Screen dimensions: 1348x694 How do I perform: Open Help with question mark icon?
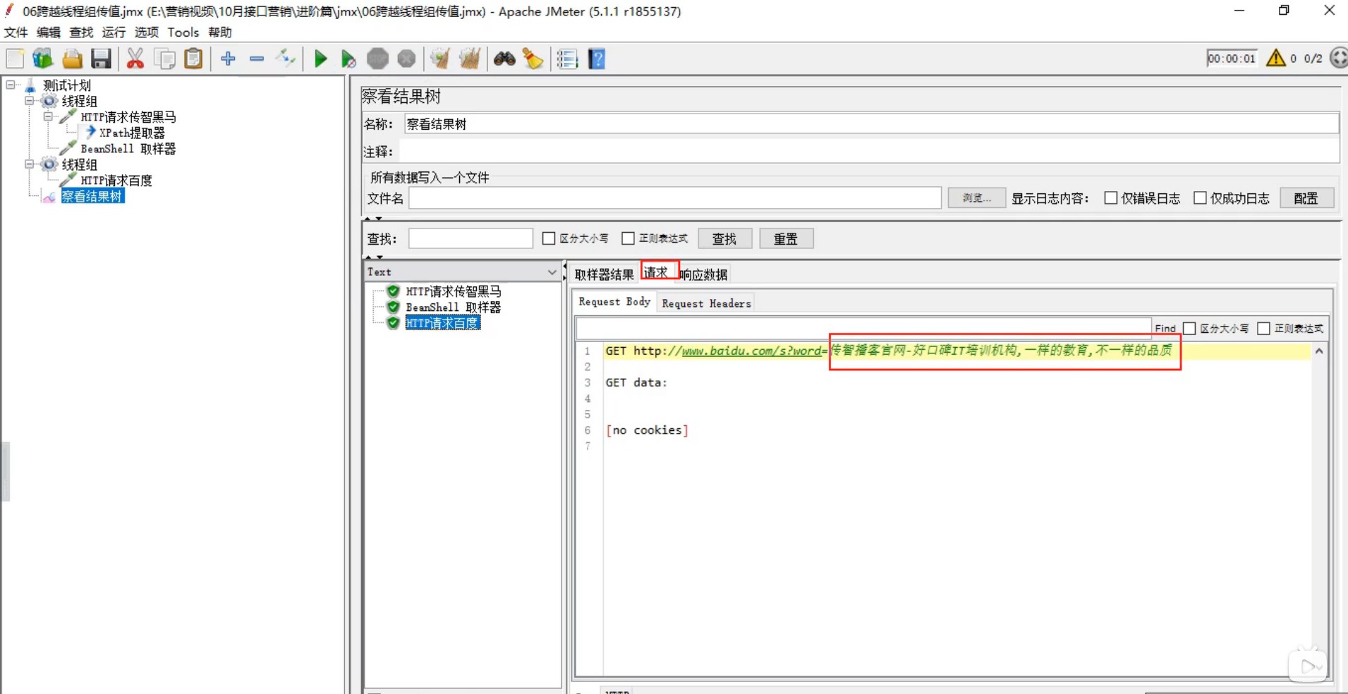point(597,59)
